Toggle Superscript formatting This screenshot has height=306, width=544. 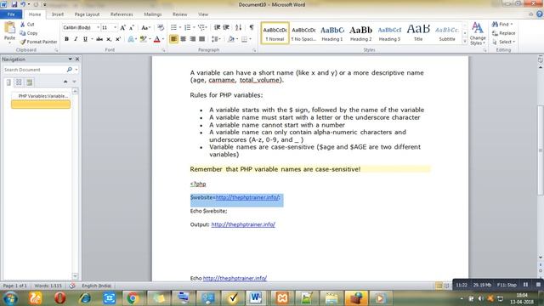pyautogui.click(x=118, y=39)
